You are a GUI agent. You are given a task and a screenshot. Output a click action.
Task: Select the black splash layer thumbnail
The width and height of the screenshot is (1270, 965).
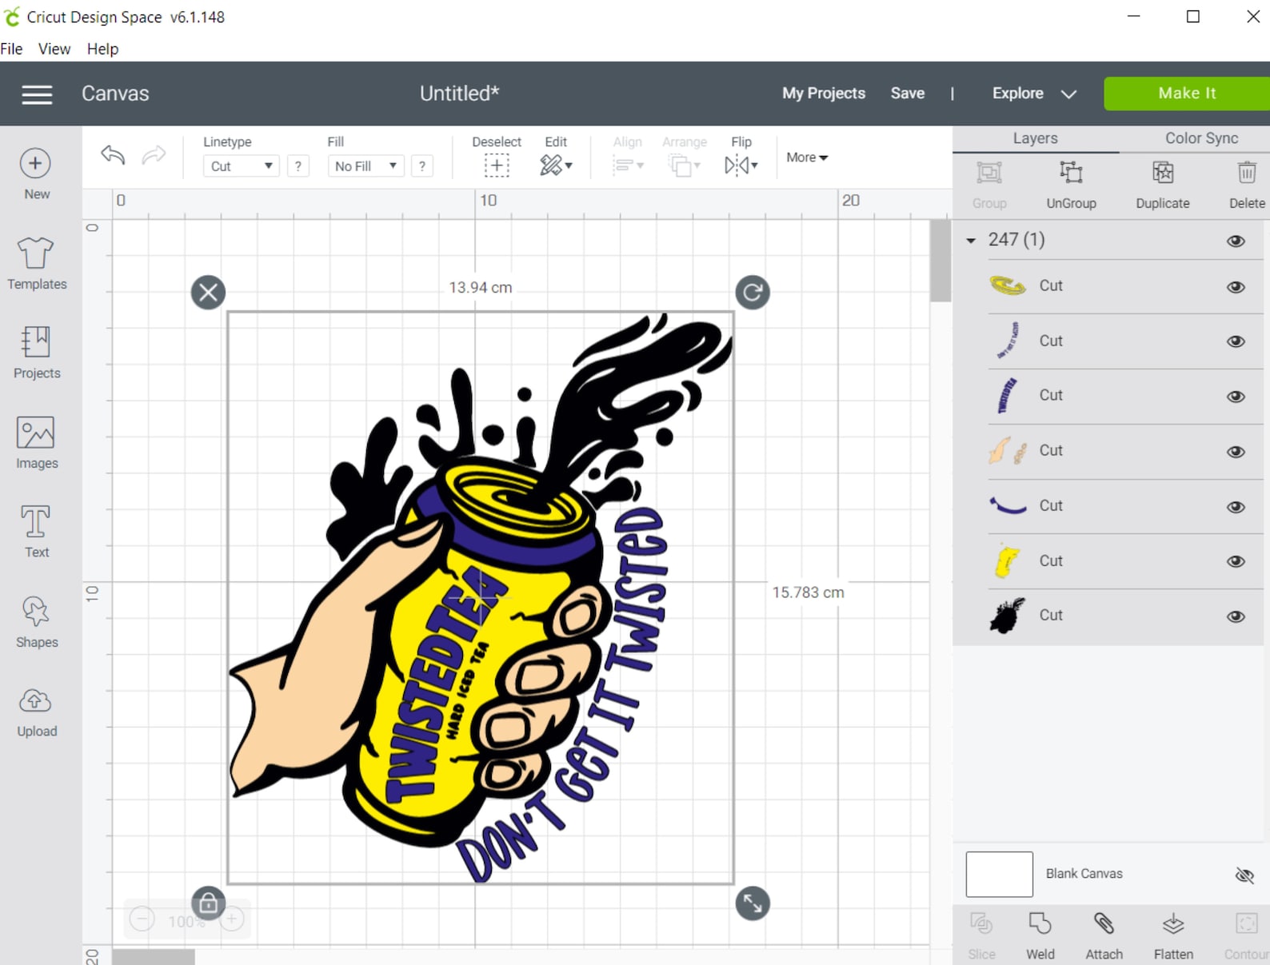tap(1008, 616)
